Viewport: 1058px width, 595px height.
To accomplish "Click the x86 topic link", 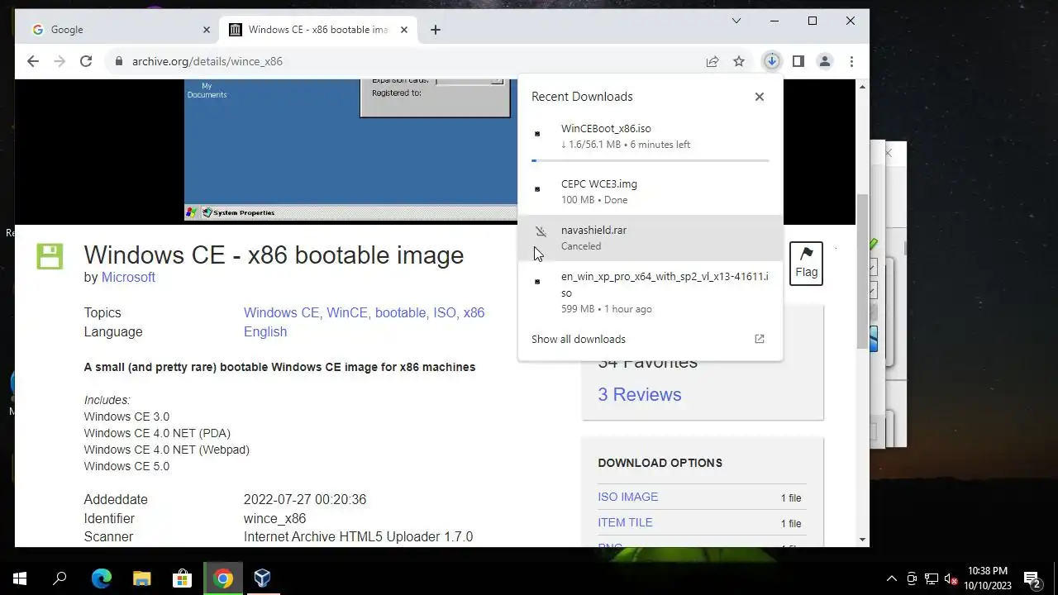I will coord(474,312).
